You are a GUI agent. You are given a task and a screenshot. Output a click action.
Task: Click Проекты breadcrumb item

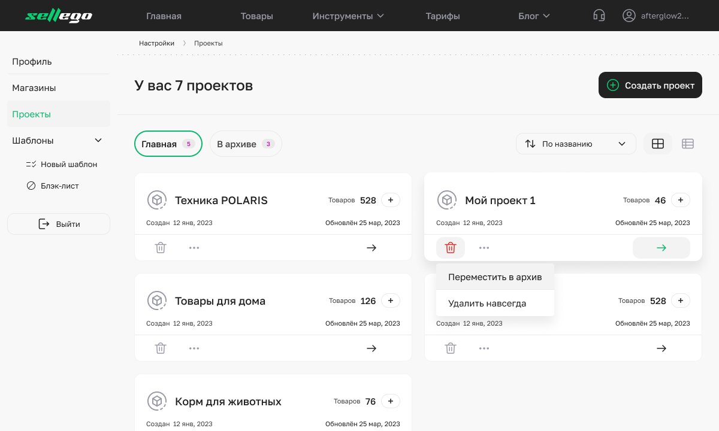coord(209,43)
